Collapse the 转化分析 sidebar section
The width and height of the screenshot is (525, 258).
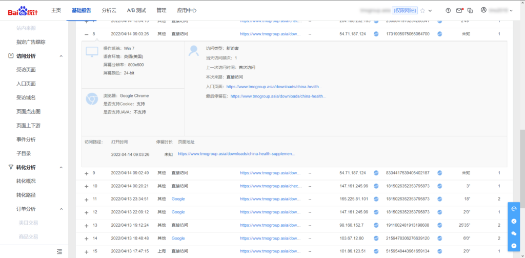(61, 167)
